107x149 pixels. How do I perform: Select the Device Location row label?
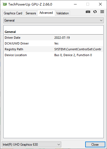[16, 55]
